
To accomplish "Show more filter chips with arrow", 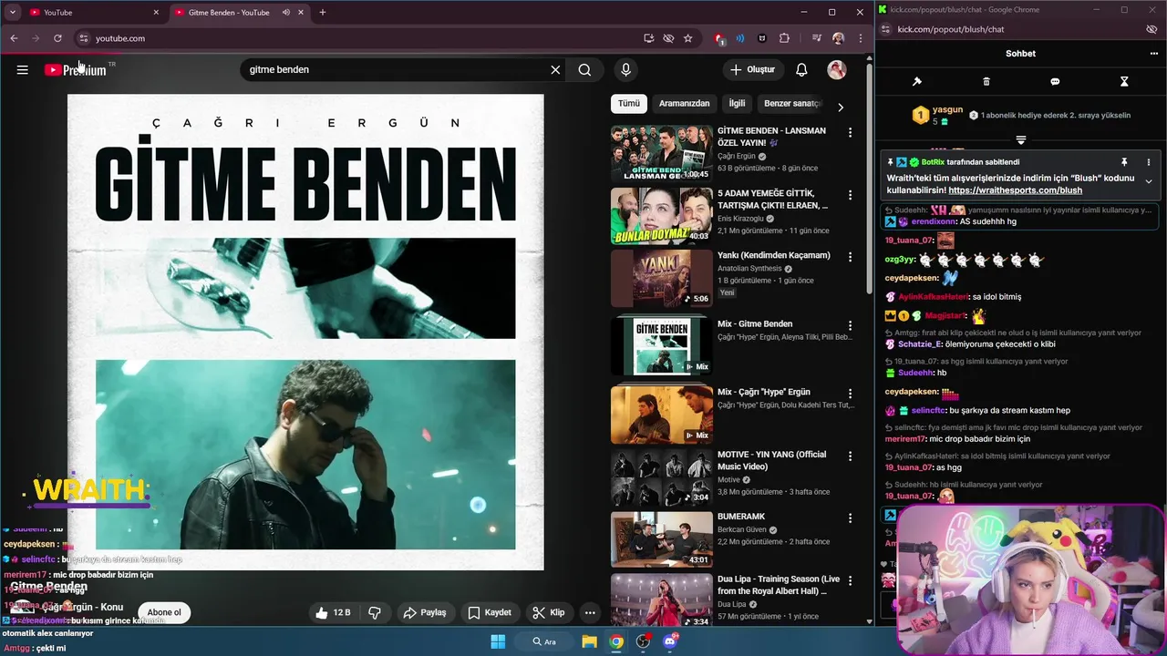I will 840,107.
